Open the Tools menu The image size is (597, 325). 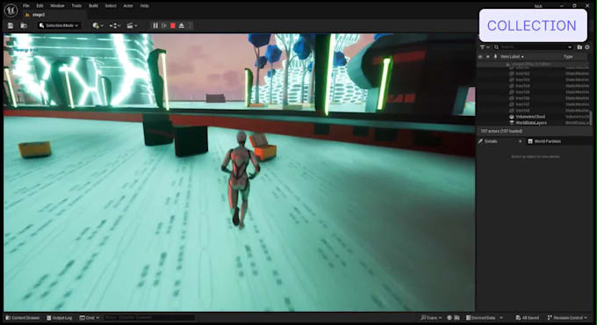pos(76,6)
